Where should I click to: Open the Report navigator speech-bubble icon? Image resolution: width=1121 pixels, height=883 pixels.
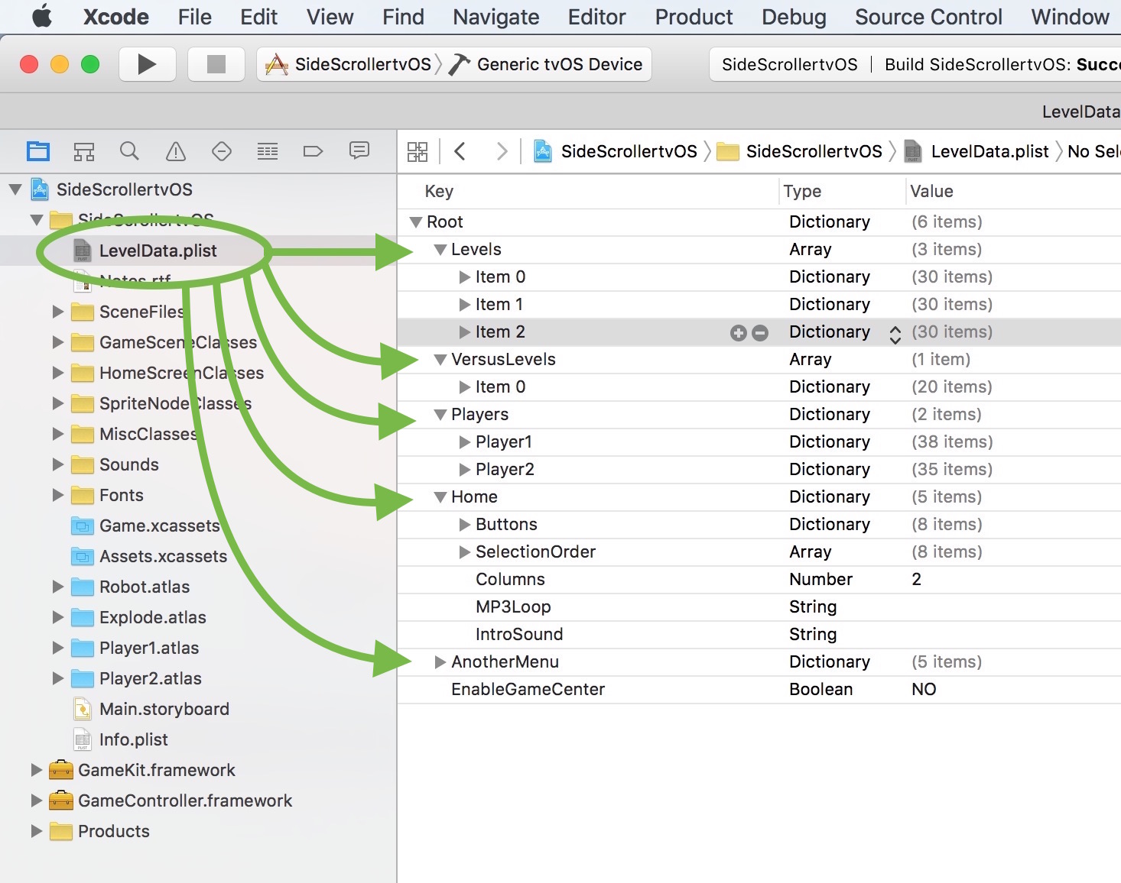[359, 151]
